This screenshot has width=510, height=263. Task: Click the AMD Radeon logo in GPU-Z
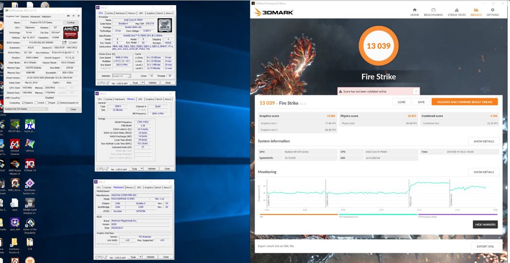coord(71,32)
